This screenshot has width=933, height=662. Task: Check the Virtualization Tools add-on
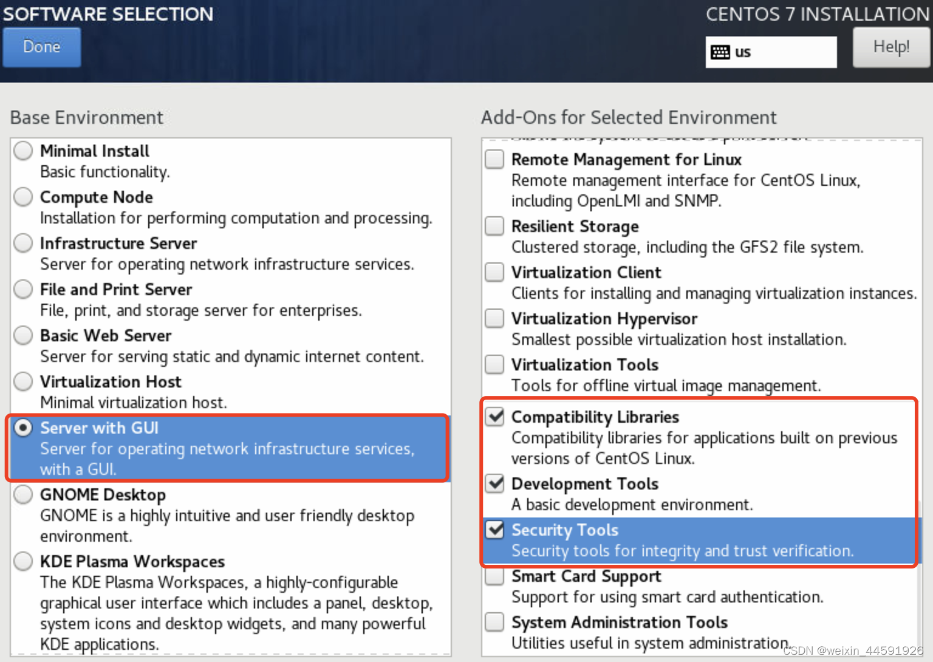click(x=494, y=364)
